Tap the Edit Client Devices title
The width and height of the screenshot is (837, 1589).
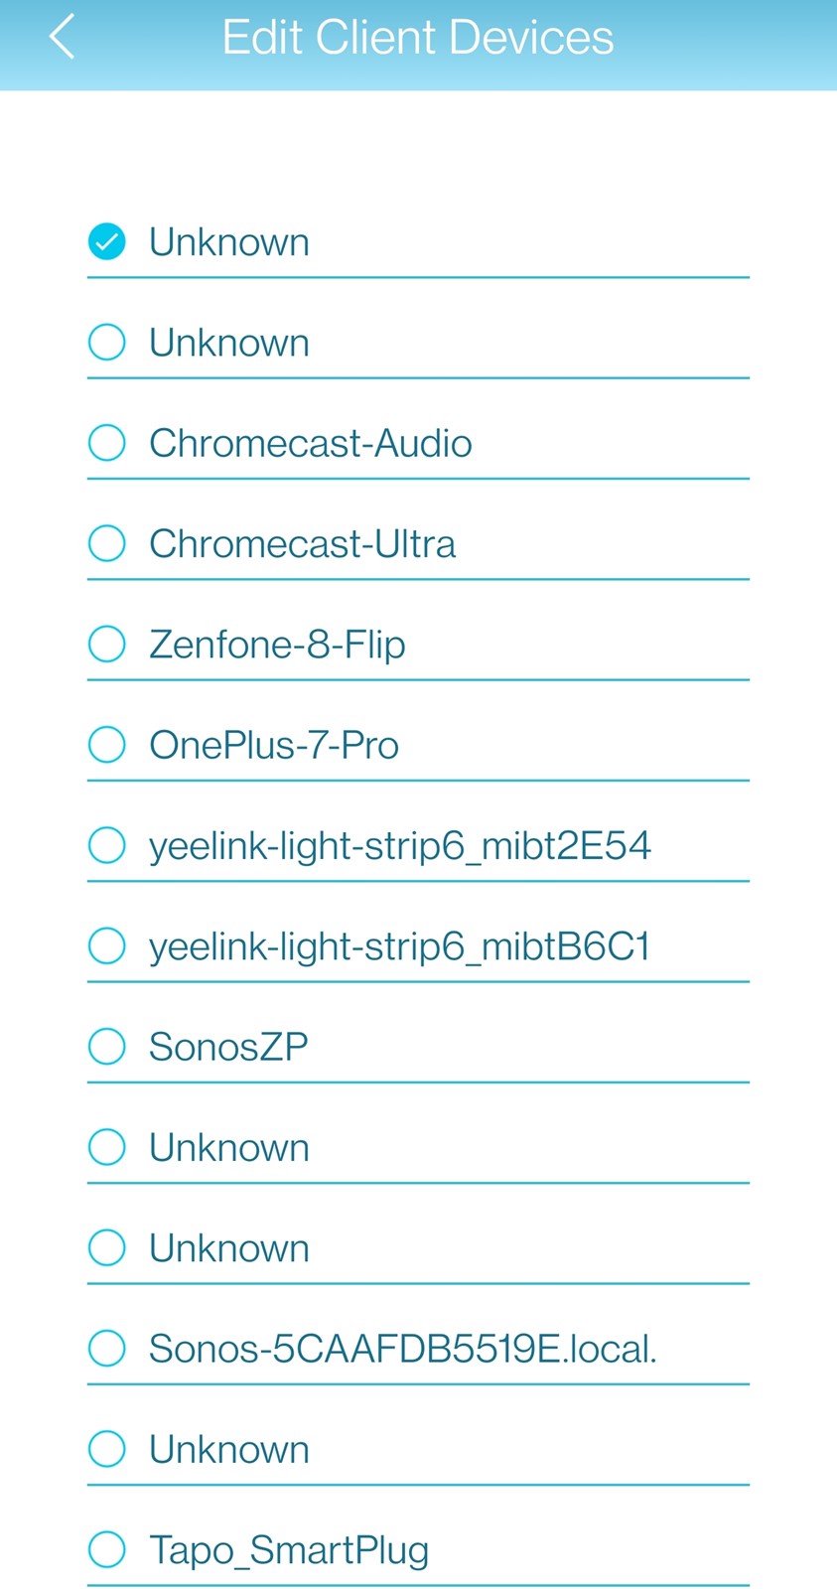tap(417, 38)
